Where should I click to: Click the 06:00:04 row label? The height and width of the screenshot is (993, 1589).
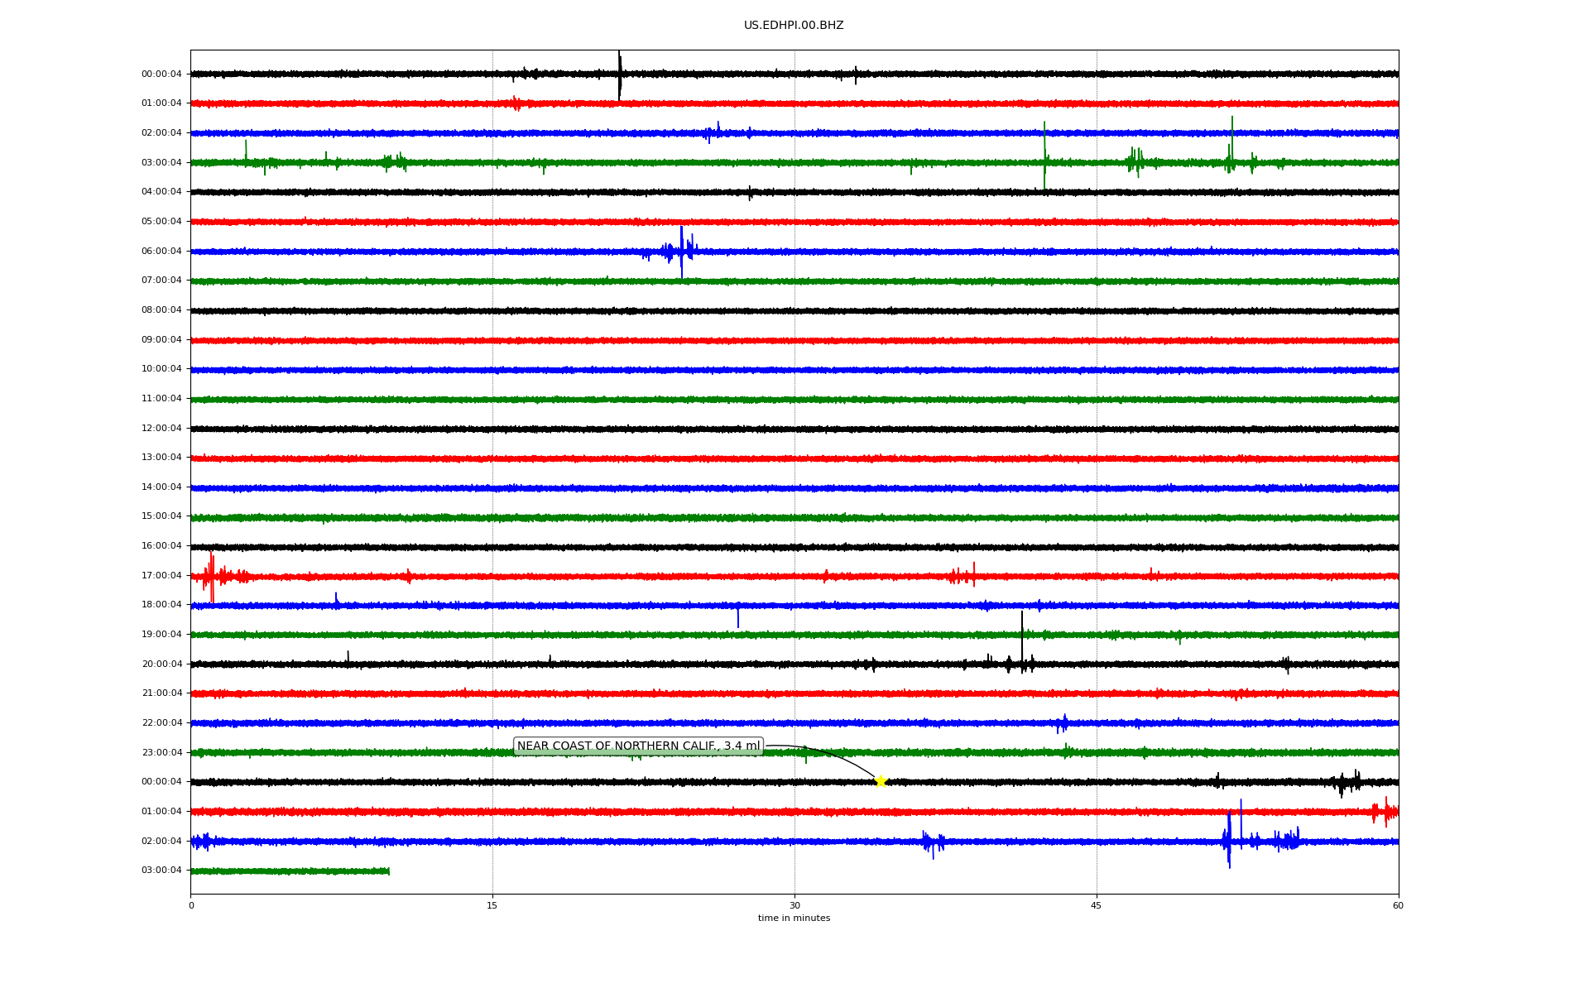161,252
